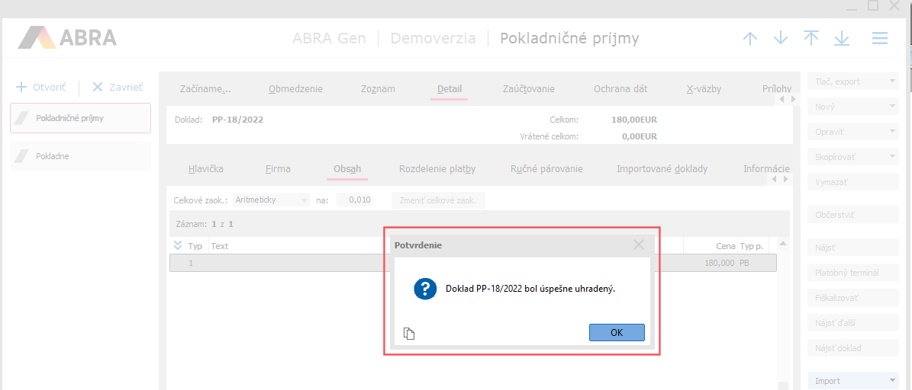Click the double-chevron icon beside Typ column
The image size is (912, 390).
pyautogui.click(x=178, y=245)
